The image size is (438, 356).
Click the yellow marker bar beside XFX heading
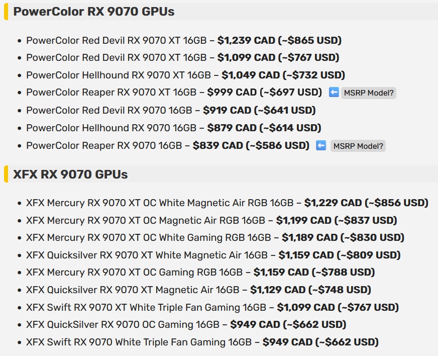[6, 174]
